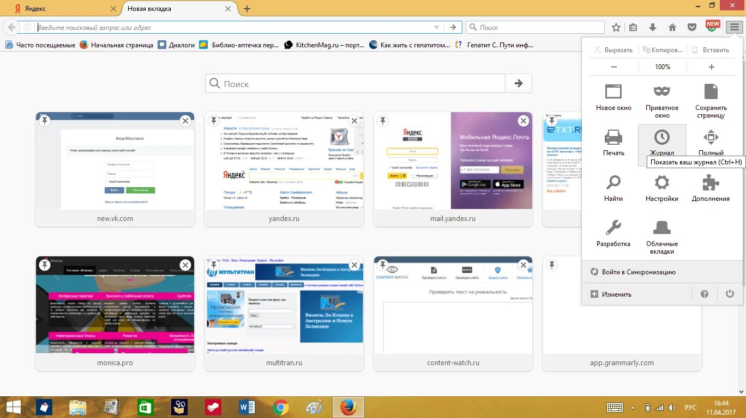Open the bookmarks list icon
This screenshot has height=418, width=746.
(x=633, y=27)
